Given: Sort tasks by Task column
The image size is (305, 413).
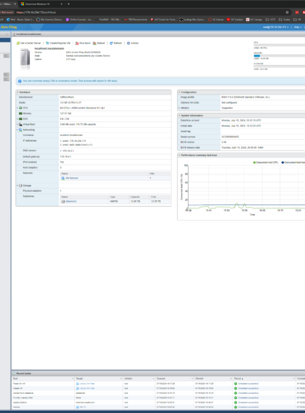Looking at the screenshot, I should [15, 379].
